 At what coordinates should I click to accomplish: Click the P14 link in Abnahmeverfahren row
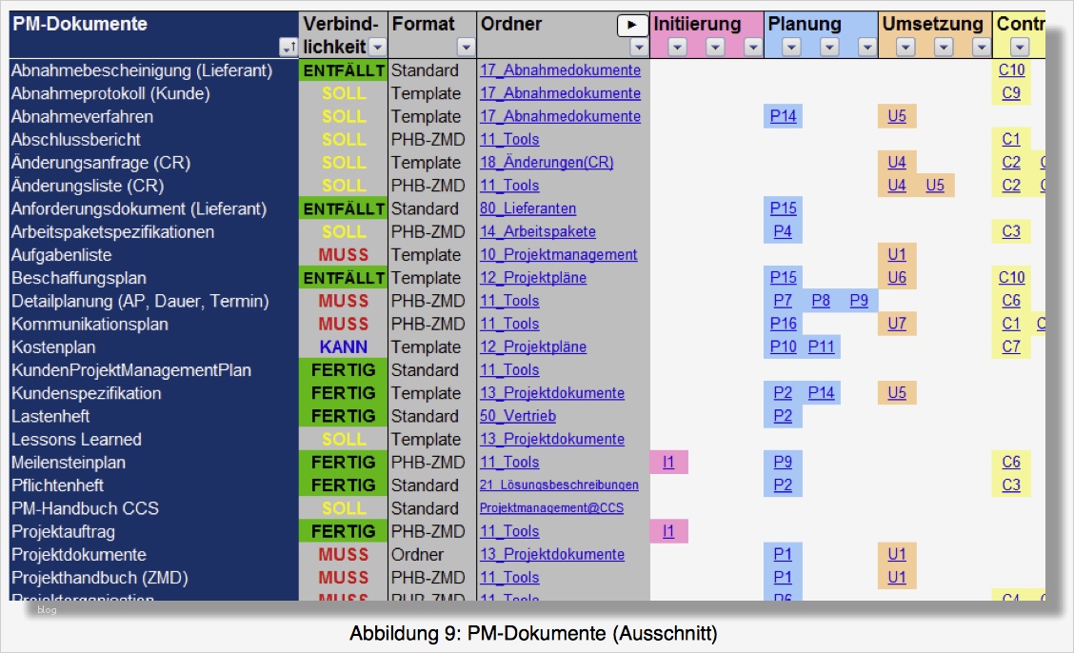[783, 116]
